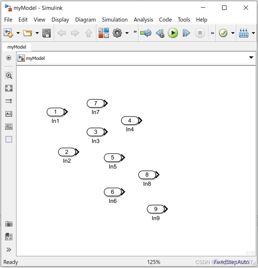Click myModel in the breadcrumb bar
258x268 pixels.
pyautogui.click(x=35, y=58)
